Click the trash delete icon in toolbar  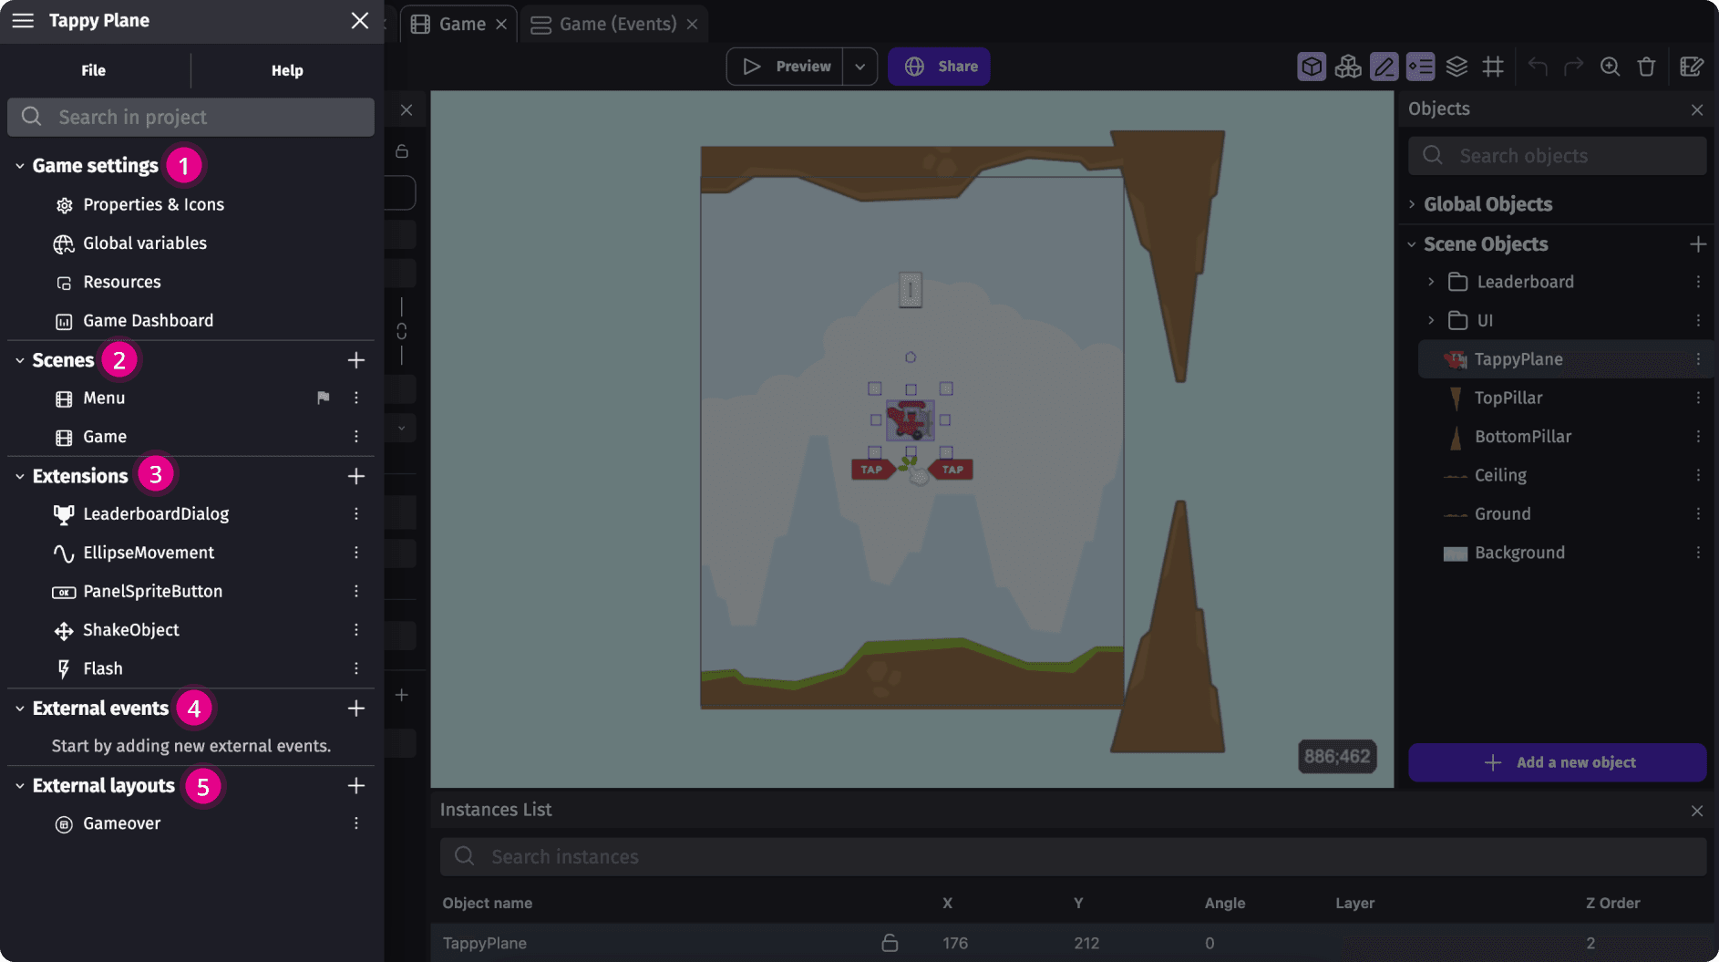click(1646, 67)
